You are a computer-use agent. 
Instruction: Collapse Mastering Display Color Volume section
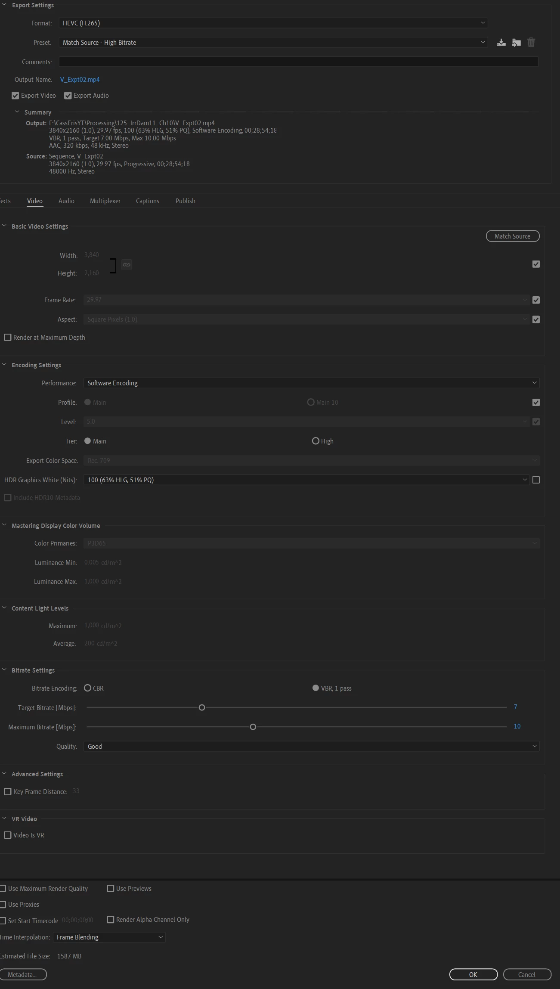(4, 525)
